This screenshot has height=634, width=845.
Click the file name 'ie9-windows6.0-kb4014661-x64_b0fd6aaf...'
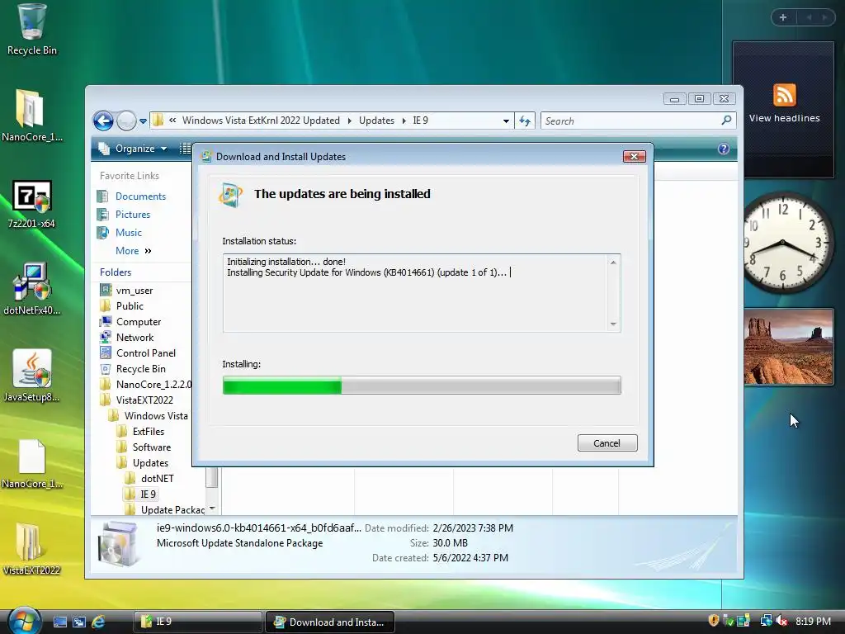pyautogui.click(x=258, y=528)
